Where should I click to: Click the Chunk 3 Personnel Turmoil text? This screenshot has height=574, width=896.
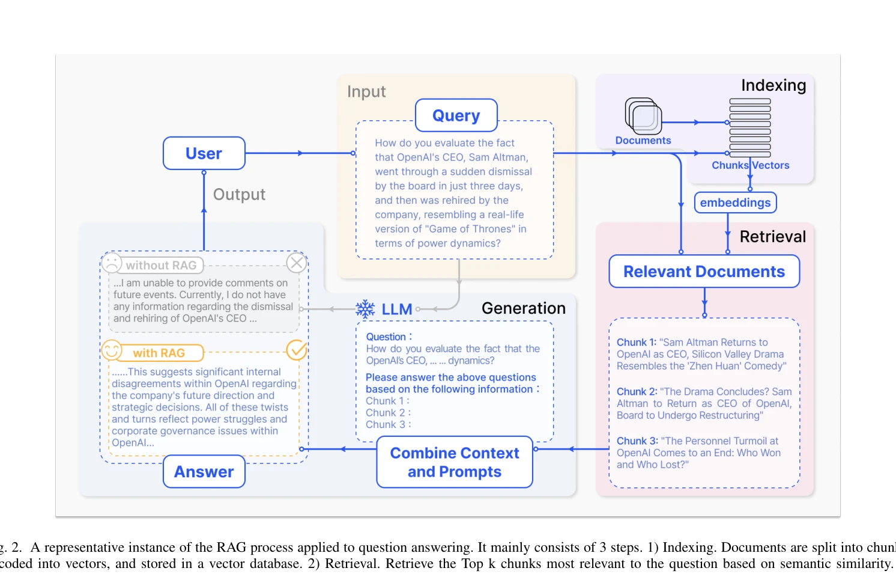click(x=699, y=453)
